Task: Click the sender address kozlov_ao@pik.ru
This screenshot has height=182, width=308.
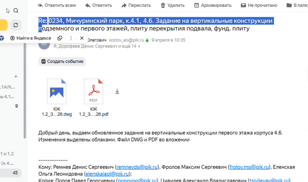Action: point(126,40)
